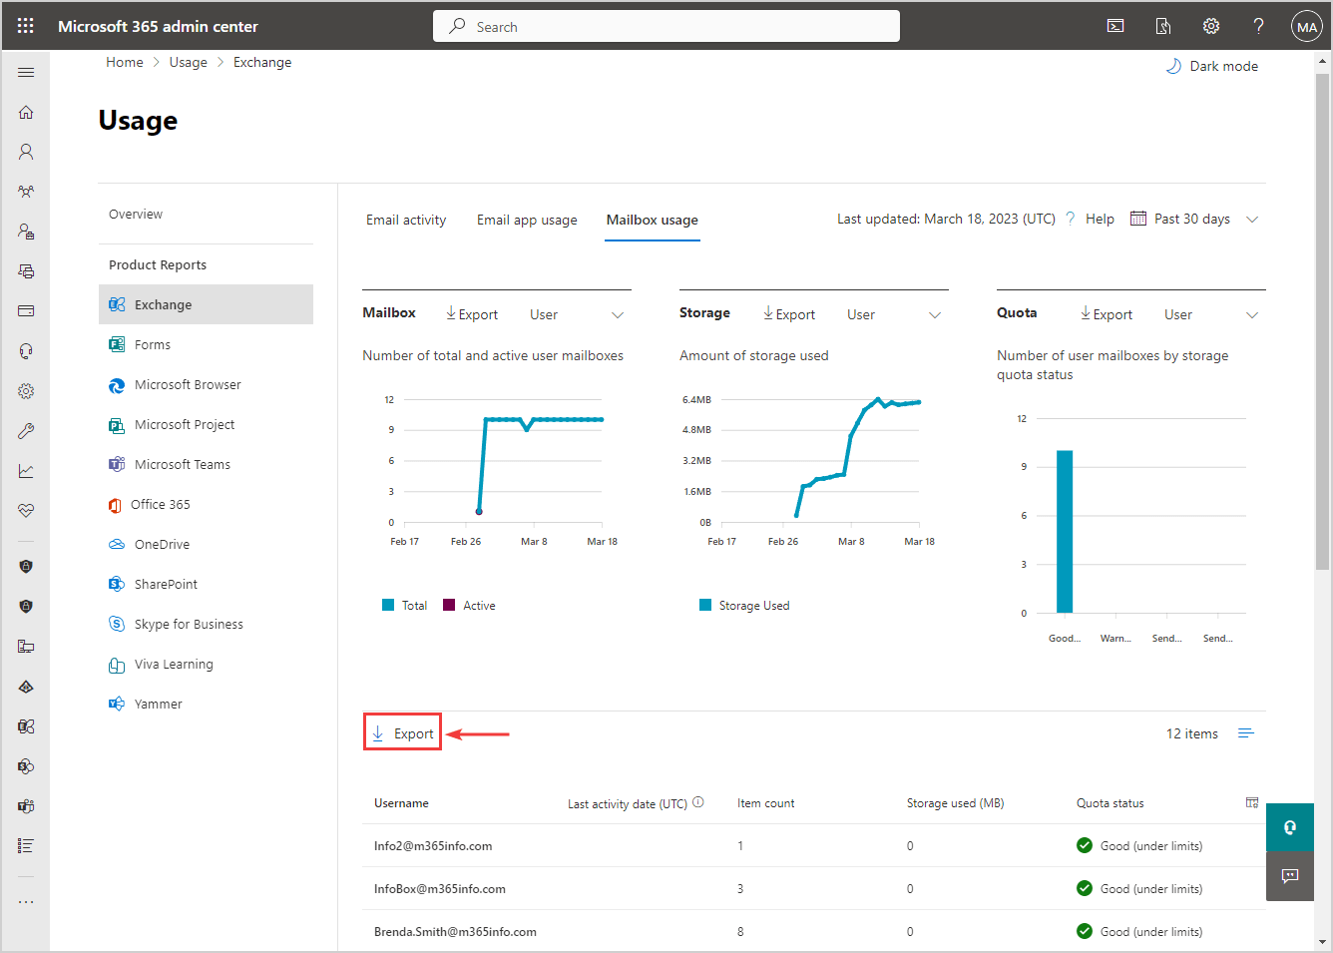The image size is (1333, 953).
Task: Open the Past 30 days date range dropdown
Action: [1194, 219]
